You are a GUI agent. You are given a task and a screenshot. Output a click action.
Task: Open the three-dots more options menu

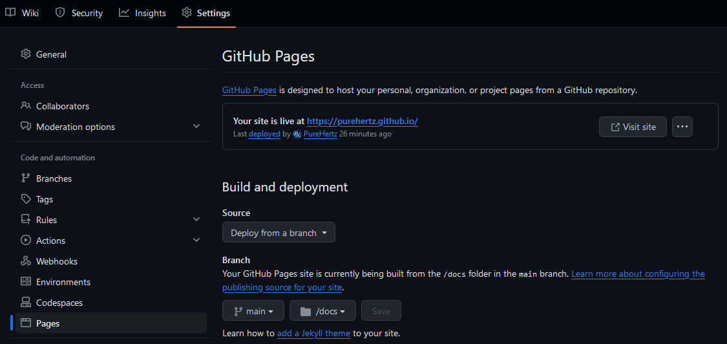682,127
